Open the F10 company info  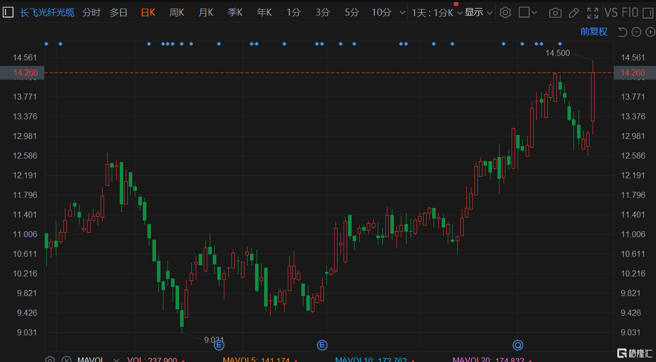(629, 12)
